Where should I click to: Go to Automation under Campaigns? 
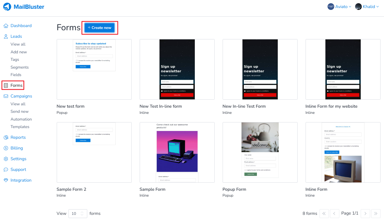click(x=21, y=119)
